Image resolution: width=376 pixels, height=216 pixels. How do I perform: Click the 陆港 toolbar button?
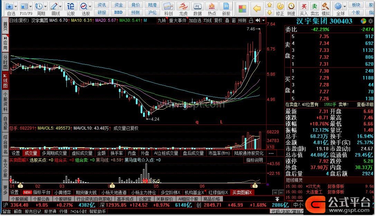(152, 5)
